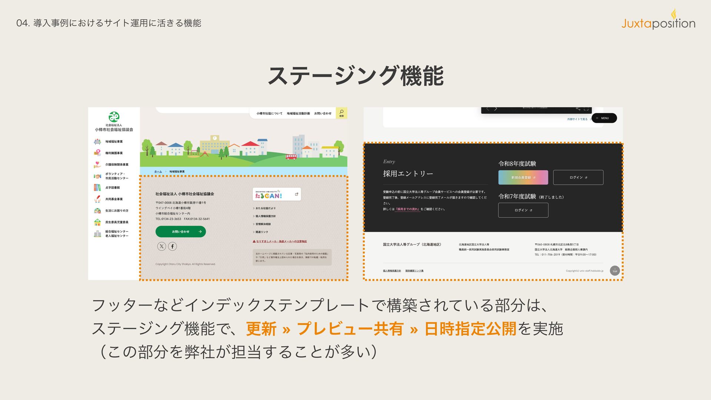Select 地域福祉事業 in the sidebar
711x400 pixels.
[x=114, y=141]
